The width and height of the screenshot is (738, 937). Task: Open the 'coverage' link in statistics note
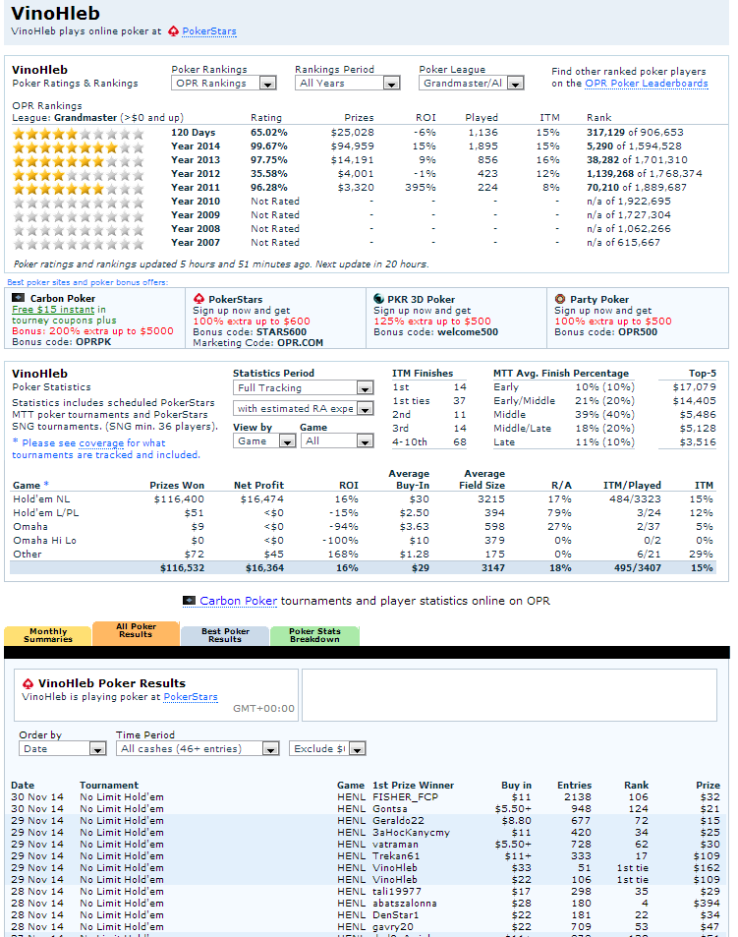[101, 442]
